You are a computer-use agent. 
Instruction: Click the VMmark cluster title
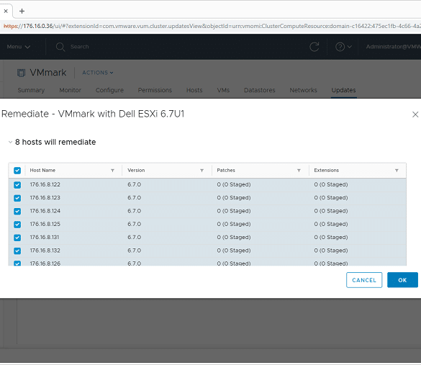(47, 73)
